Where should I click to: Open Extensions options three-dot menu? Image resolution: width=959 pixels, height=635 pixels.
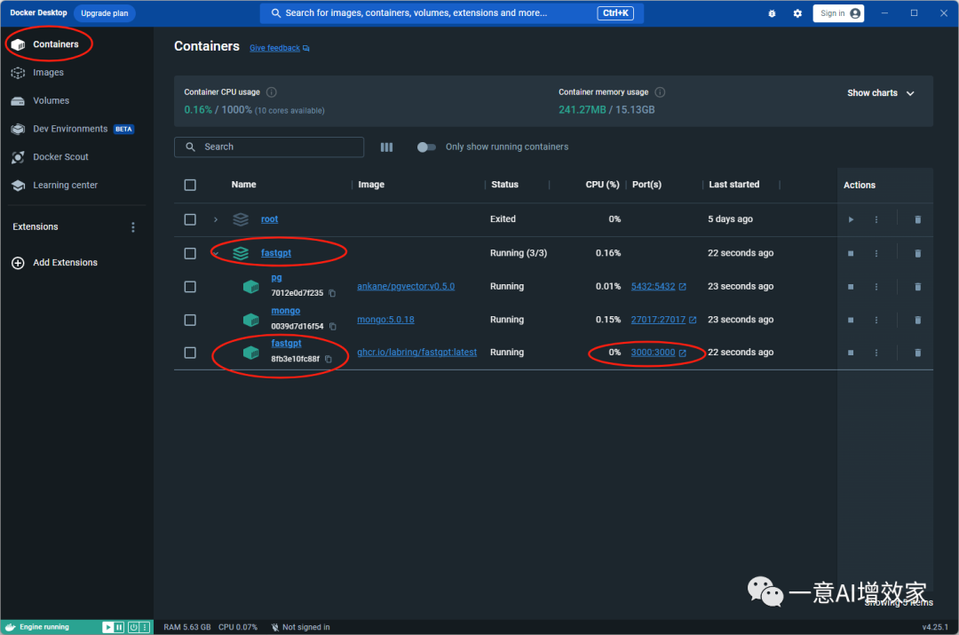[x=132, y=227]
